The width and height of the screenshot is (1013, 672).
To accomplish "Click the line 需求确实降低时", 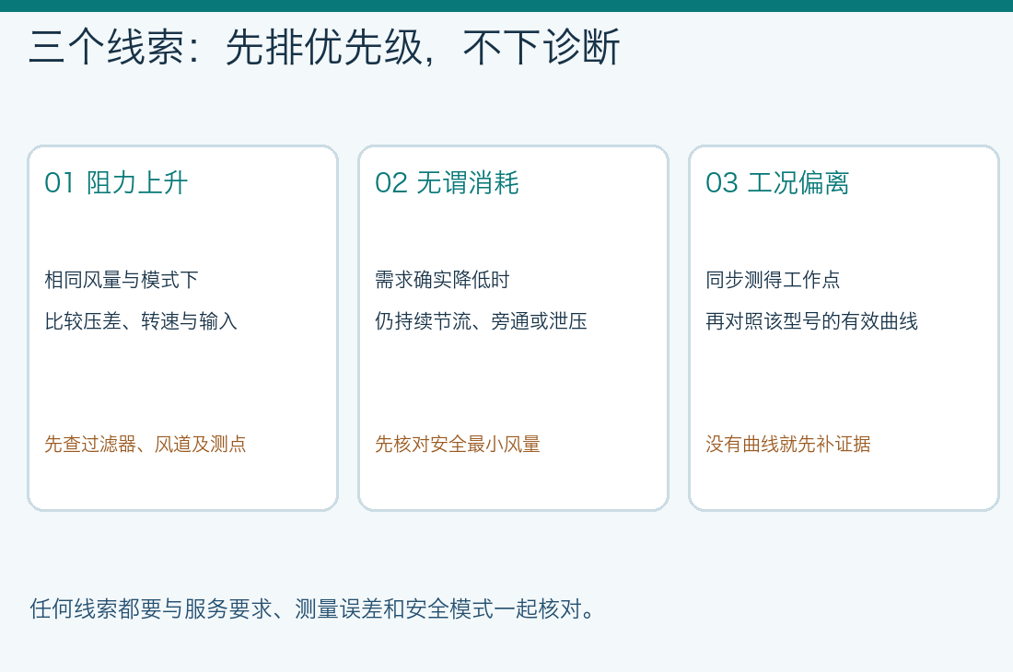I will pyautogui.click(x=443, y=280).
